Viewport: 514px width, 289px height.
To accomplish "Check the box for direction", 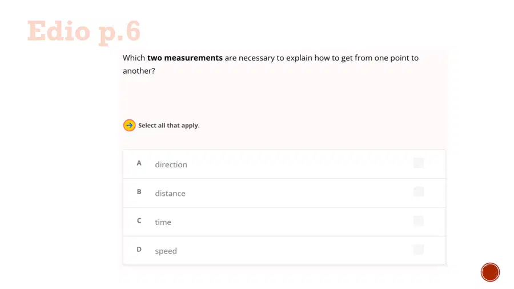I will pyautogui.click(x=419, y=163).
